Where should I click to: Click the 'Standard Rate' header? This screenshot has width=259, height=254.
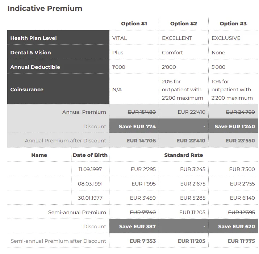coord(184,155)
